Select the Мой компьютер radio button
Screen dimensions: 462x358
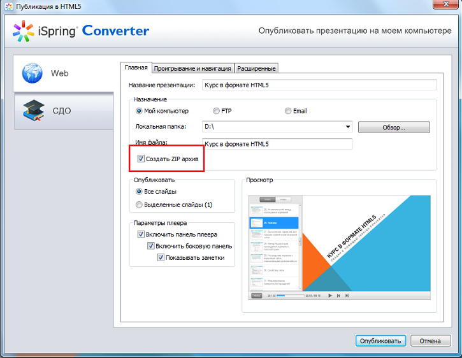139,111
